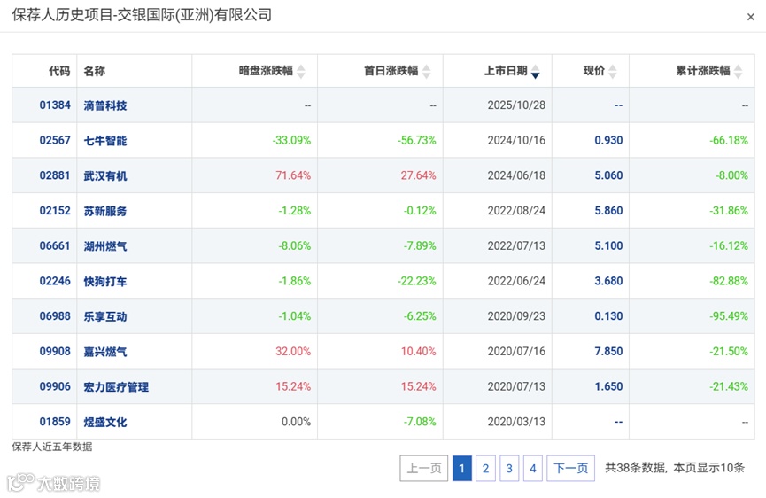Select current page 1 button
The image size is (766, 498).
(462, 468)
